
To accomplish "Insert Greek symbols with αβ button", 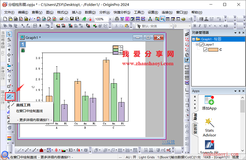I will click(x=226, y=26).
